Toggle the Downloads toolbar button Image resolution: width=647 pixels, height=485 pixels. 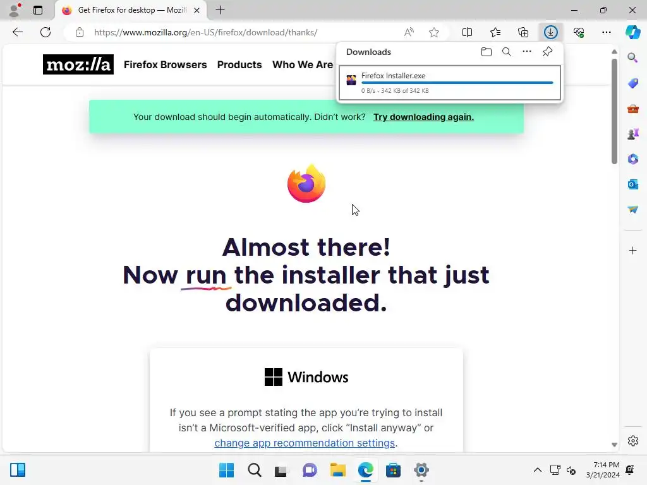(x=551, y=32)
